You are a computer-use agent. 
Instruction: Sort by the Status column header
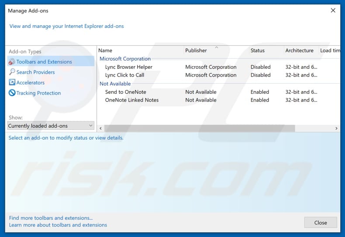(x=267, y=51)
